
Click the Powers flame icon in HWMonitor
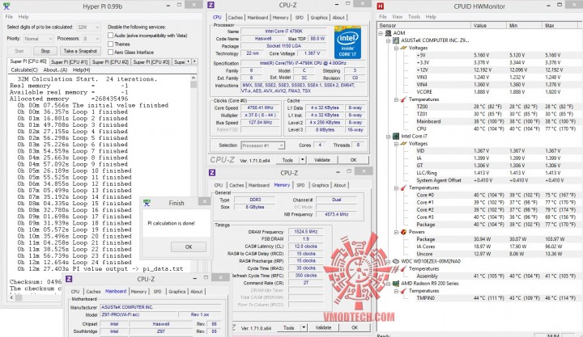(403, 232)
